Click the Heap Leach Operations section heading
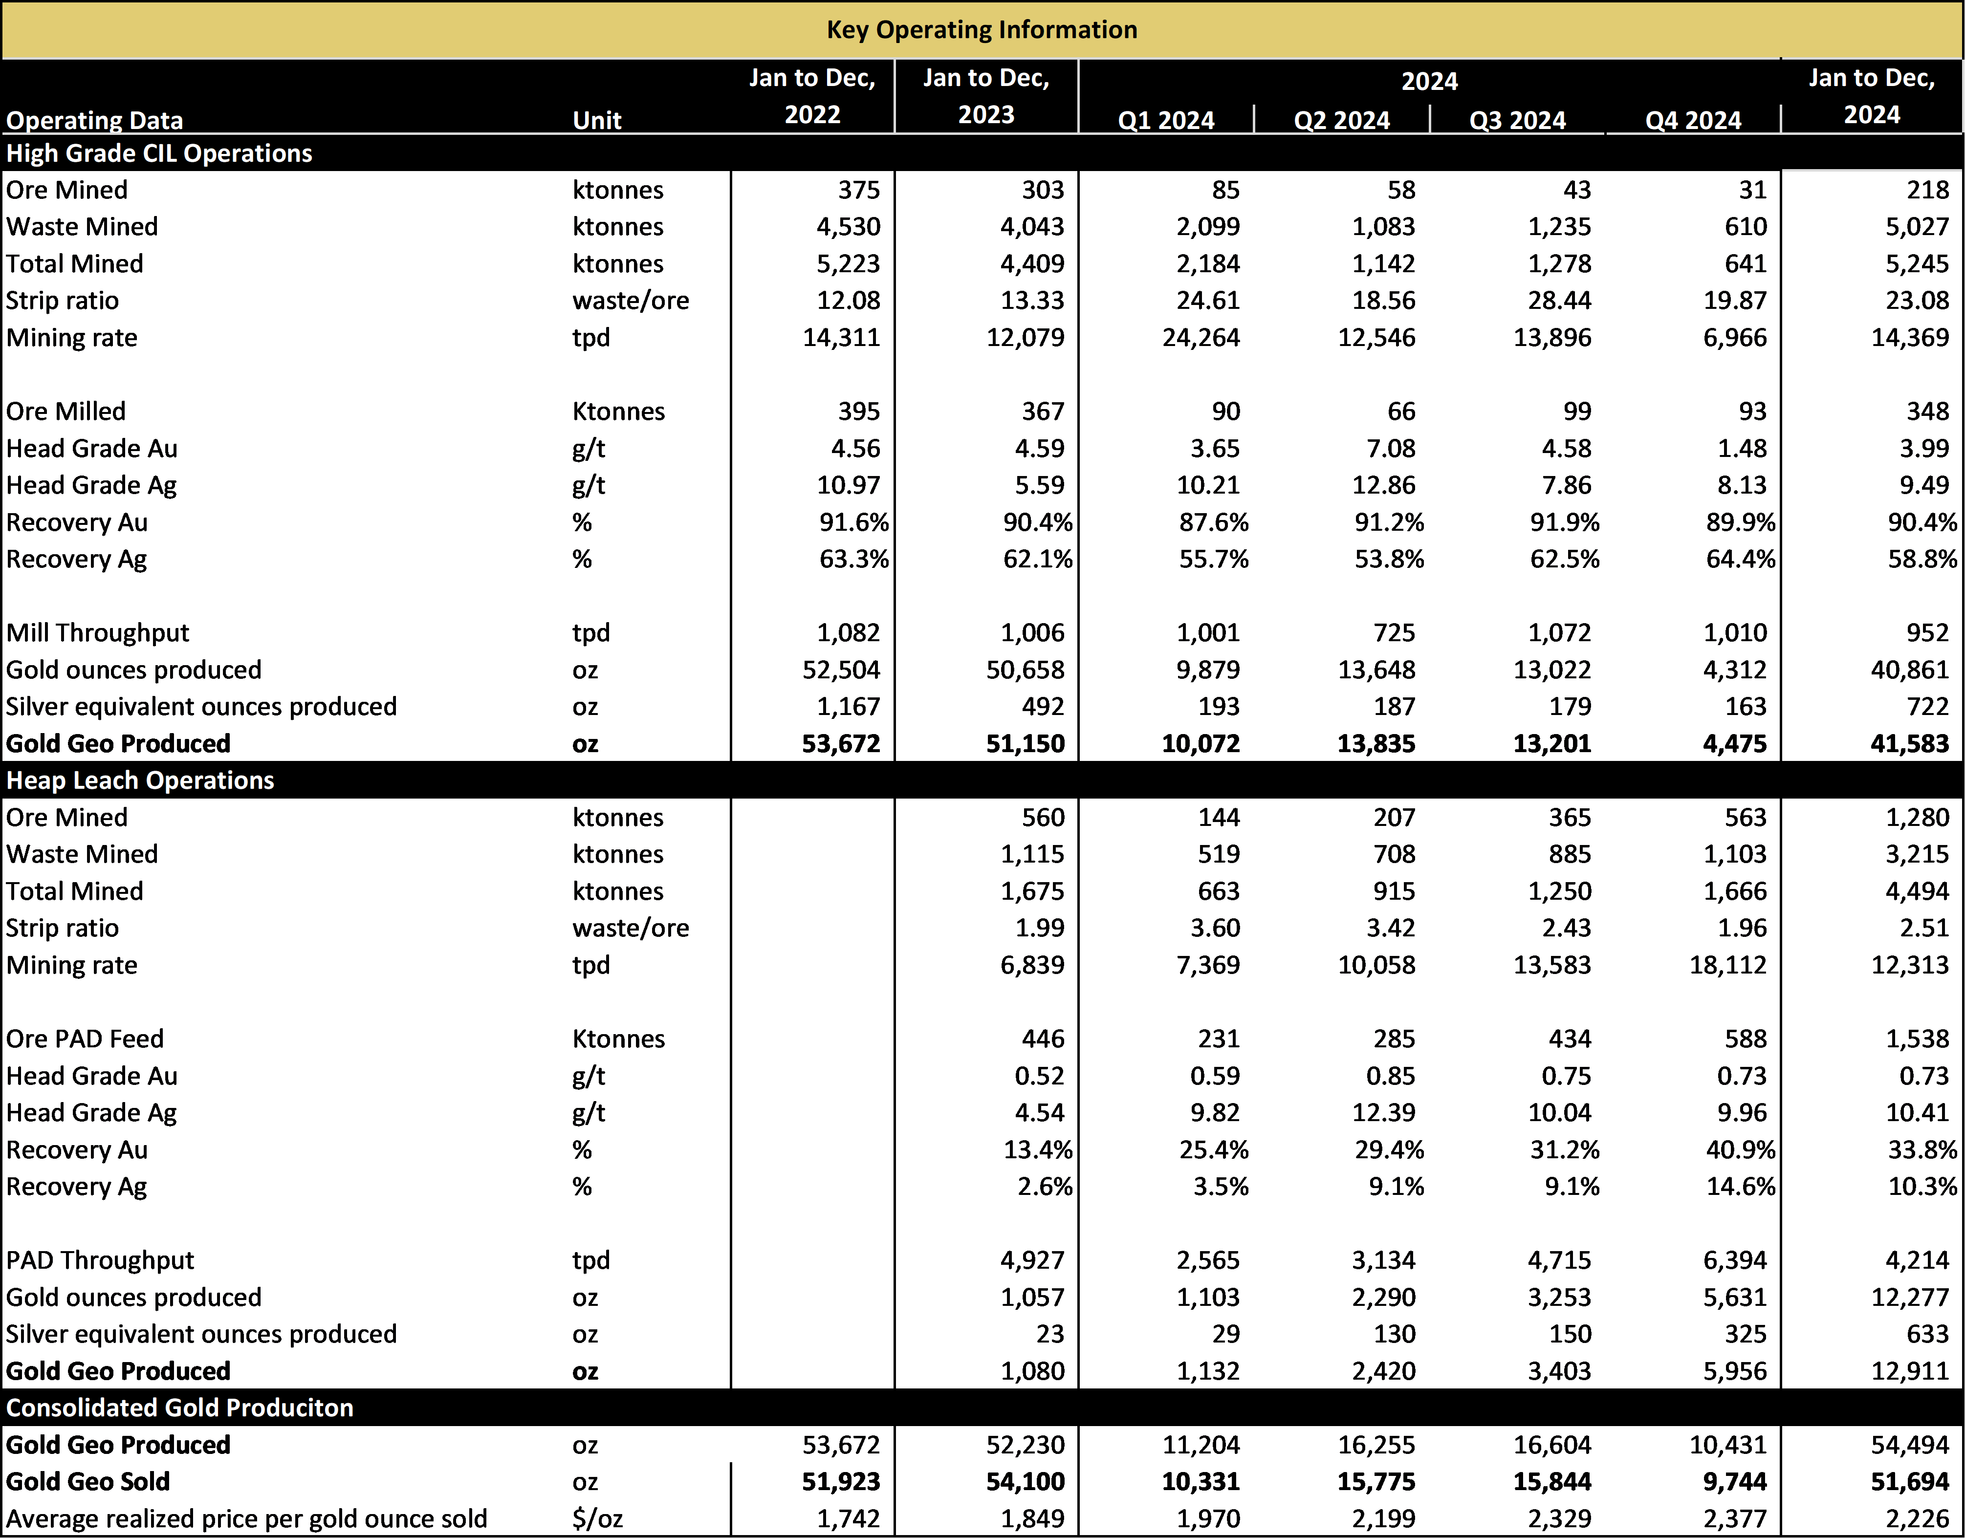This screenshot has height=1538, width=1965. [x=140, y=780]
